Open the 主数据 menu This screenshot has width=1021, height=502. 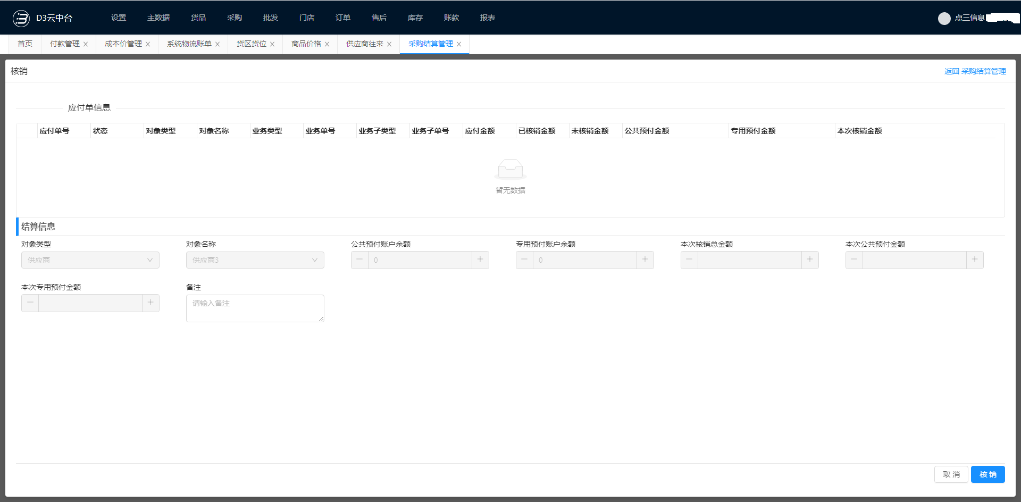[x=158, y=18]
